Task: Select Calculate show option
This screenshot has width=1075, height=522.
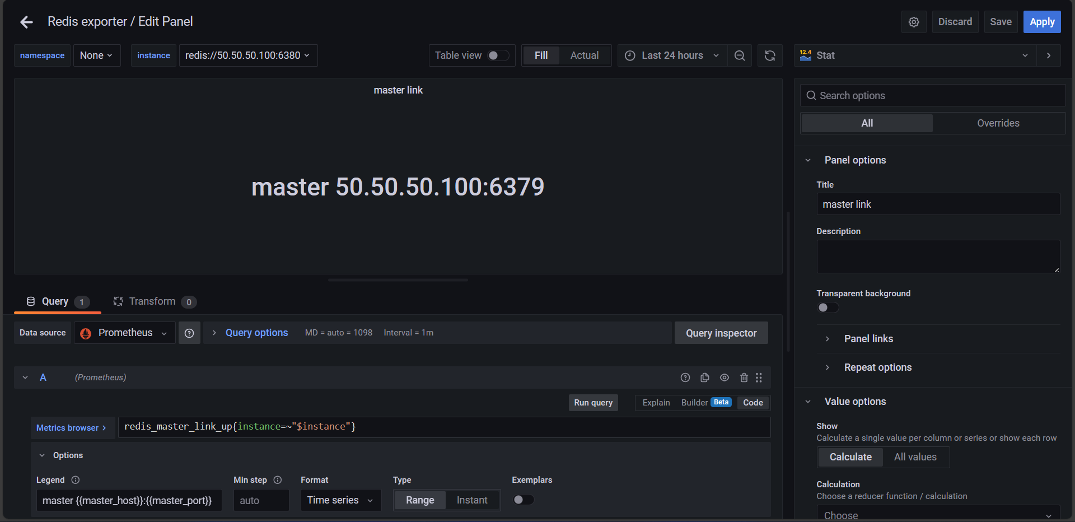Action: (x=850, y=457)
